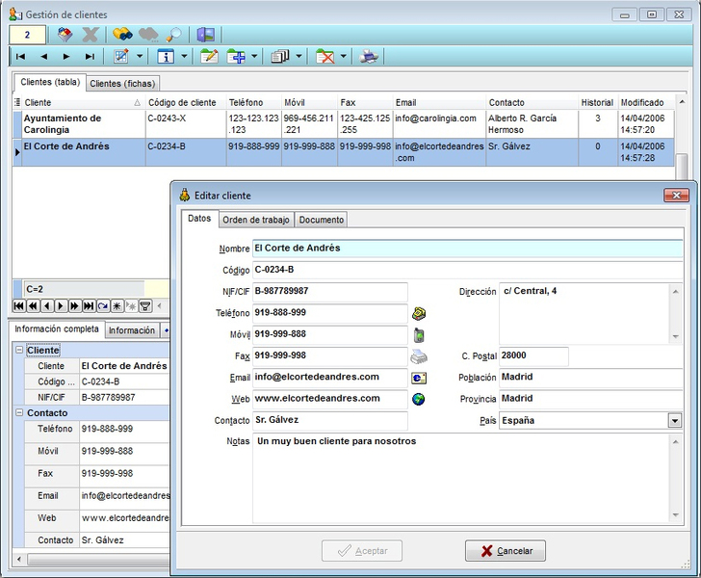Click the grey X clear-filter toolbar icon
This screenshot has height=578, width=701.
[91, 35]
